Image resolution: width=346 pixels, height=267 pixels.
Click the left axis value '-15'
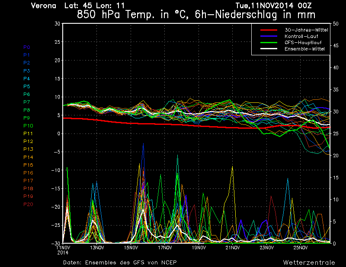(x=55, y=189)
